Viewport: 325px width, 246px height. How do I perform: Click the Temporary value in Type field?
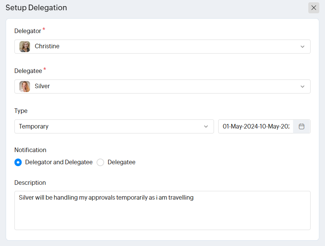[34, 127]
